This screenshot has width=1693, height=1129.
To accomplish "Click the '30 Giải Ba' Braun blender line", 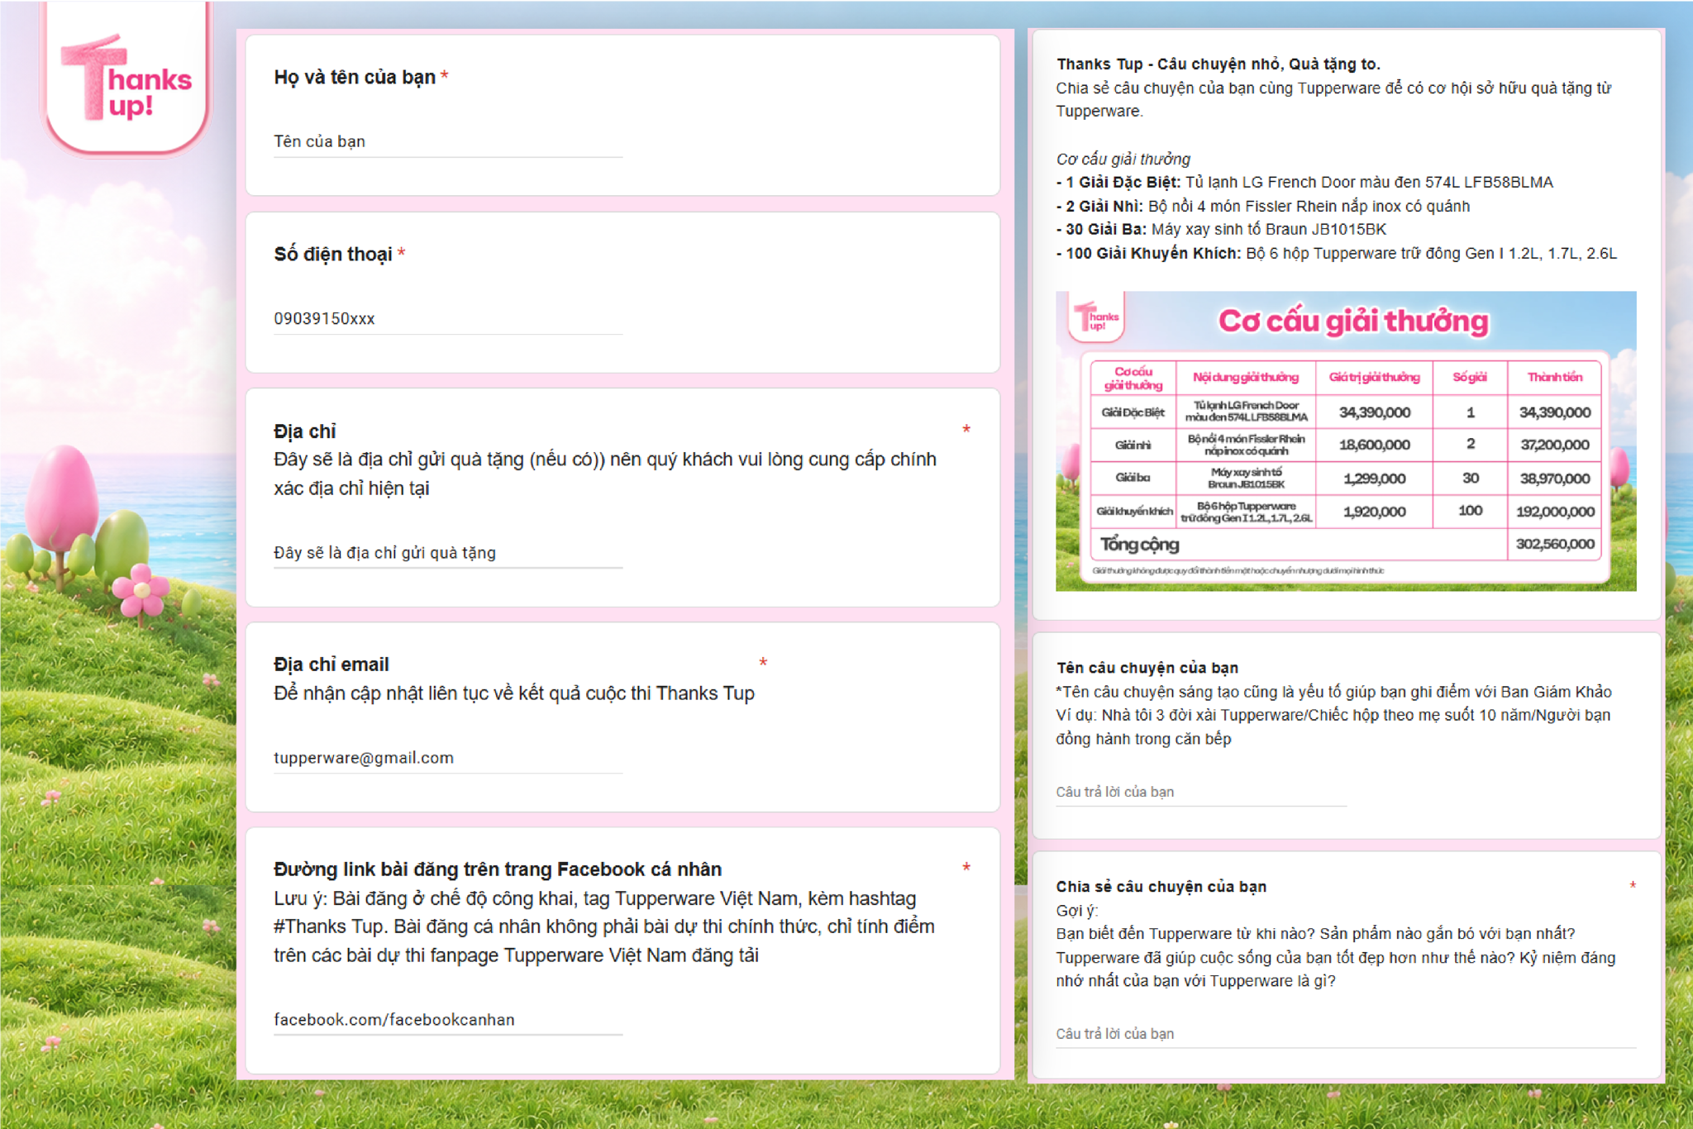I will (x=1222, y=230).
